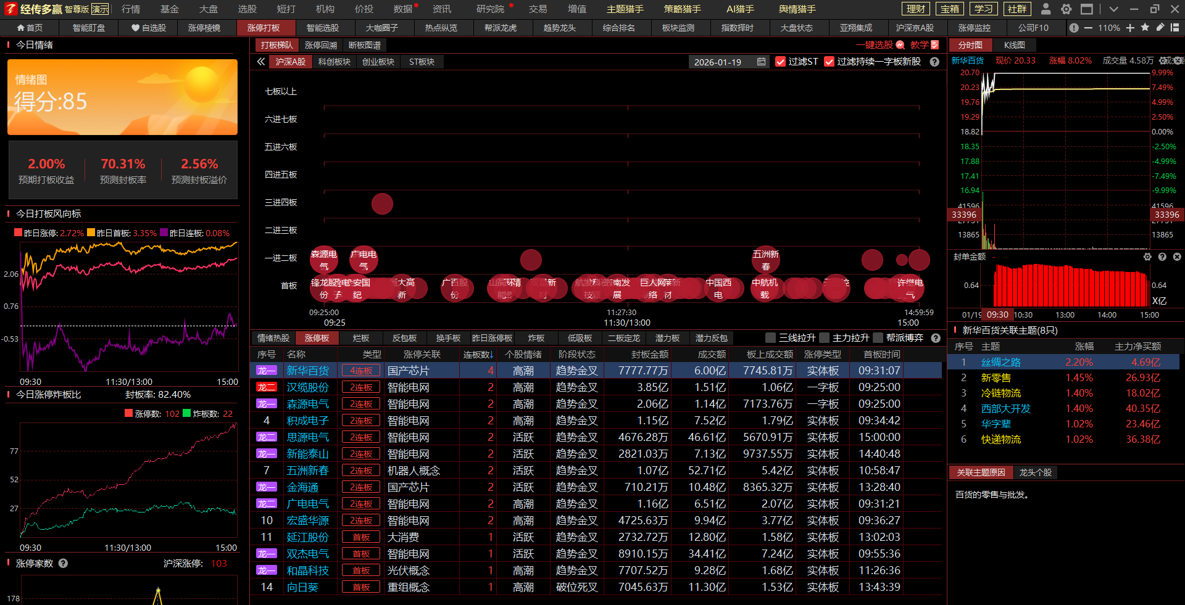Enable the 主力拉升 checkbox

click(x=825, y=338)
